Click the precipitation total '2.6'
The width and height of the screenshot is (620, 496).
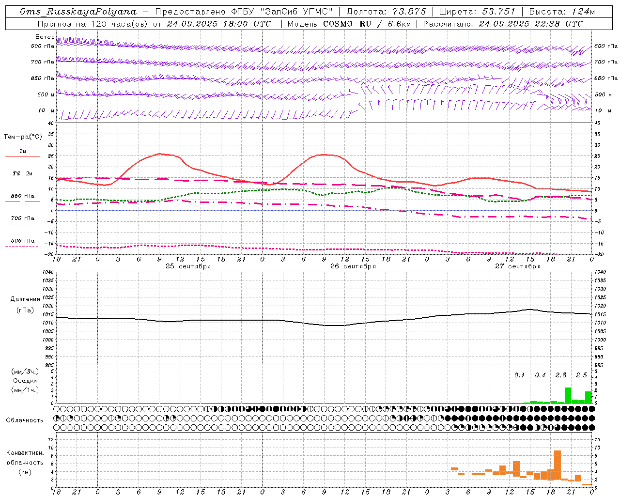pyautogui.click(x=561, y=375)
